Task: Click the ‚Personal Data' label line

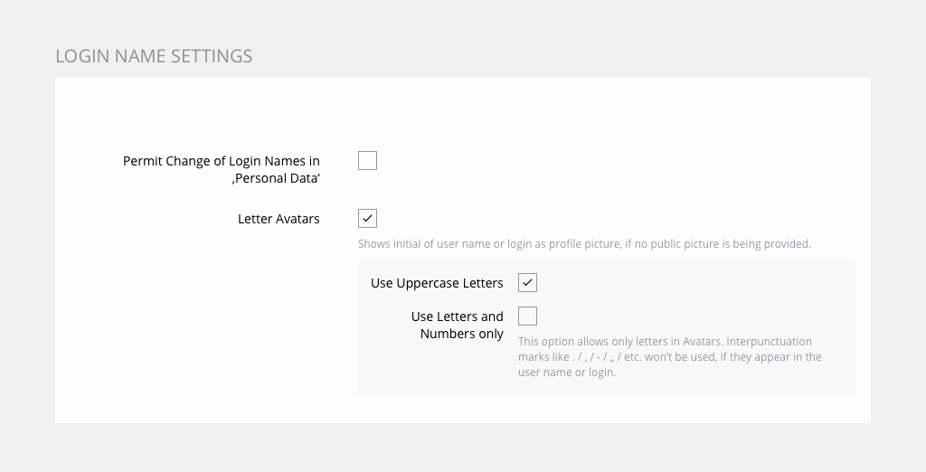Action: [x=276, y=178]
